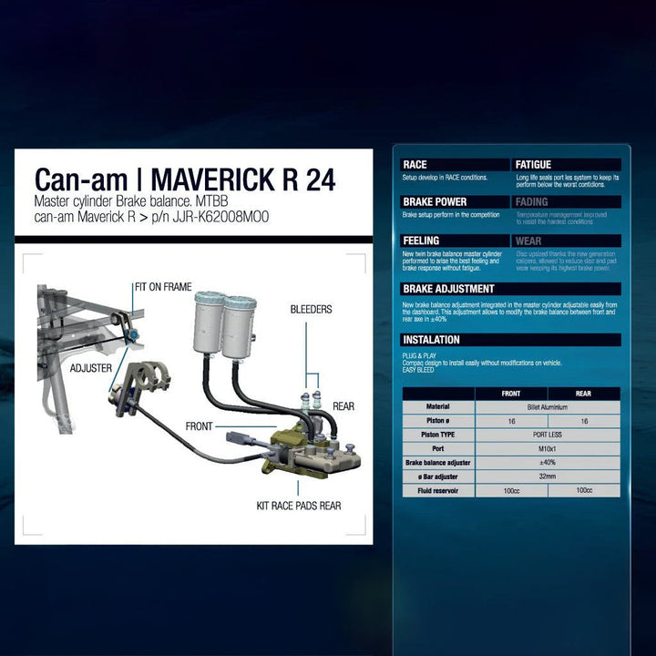
Task: Click the BLEEDERS label in the diagram
Action: coord(311,310)
